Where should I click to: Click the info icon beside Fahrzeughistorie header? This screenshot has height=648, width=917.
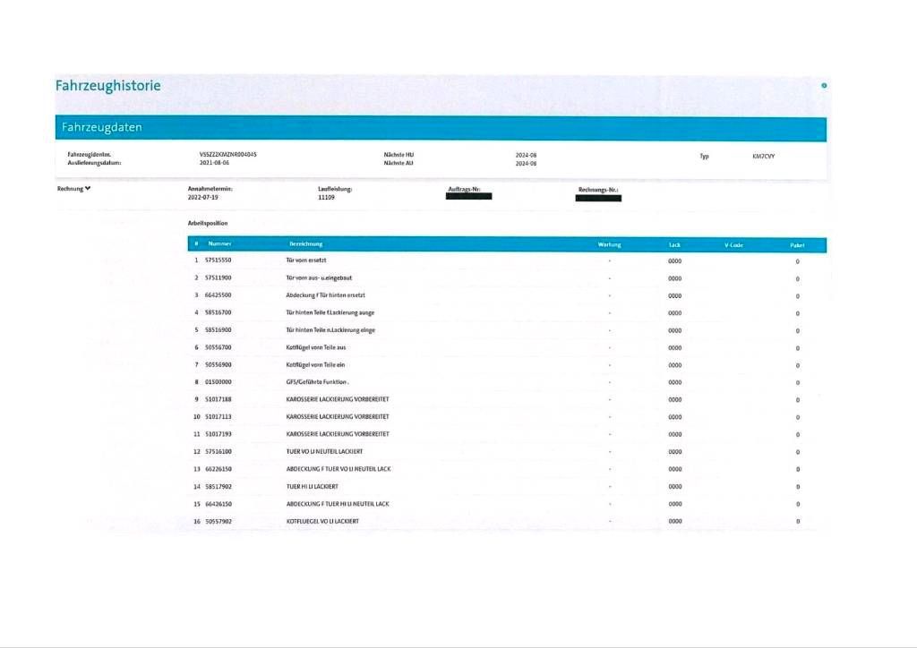824,85
